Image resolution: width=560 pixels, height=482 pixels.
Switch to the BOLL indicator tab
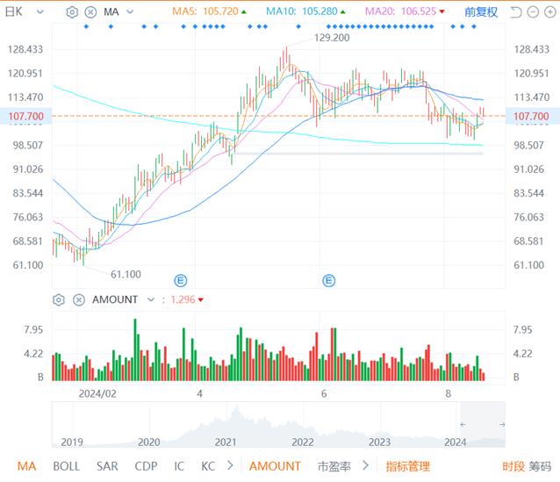66,466
